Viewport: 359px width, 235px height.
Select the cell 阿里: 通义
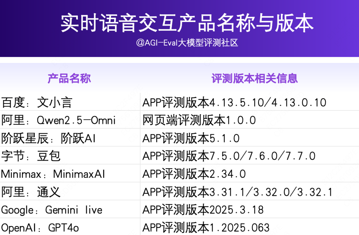(x=70, y=191)
